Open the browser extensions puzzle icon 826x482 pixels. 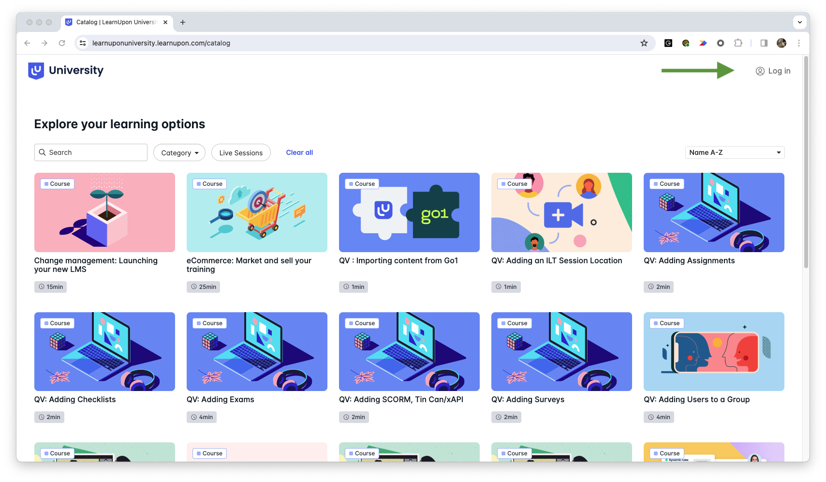(738, 43)
